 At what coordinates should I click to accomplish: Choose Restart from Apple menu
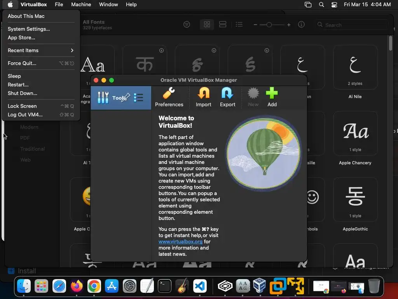pos(41,84)
